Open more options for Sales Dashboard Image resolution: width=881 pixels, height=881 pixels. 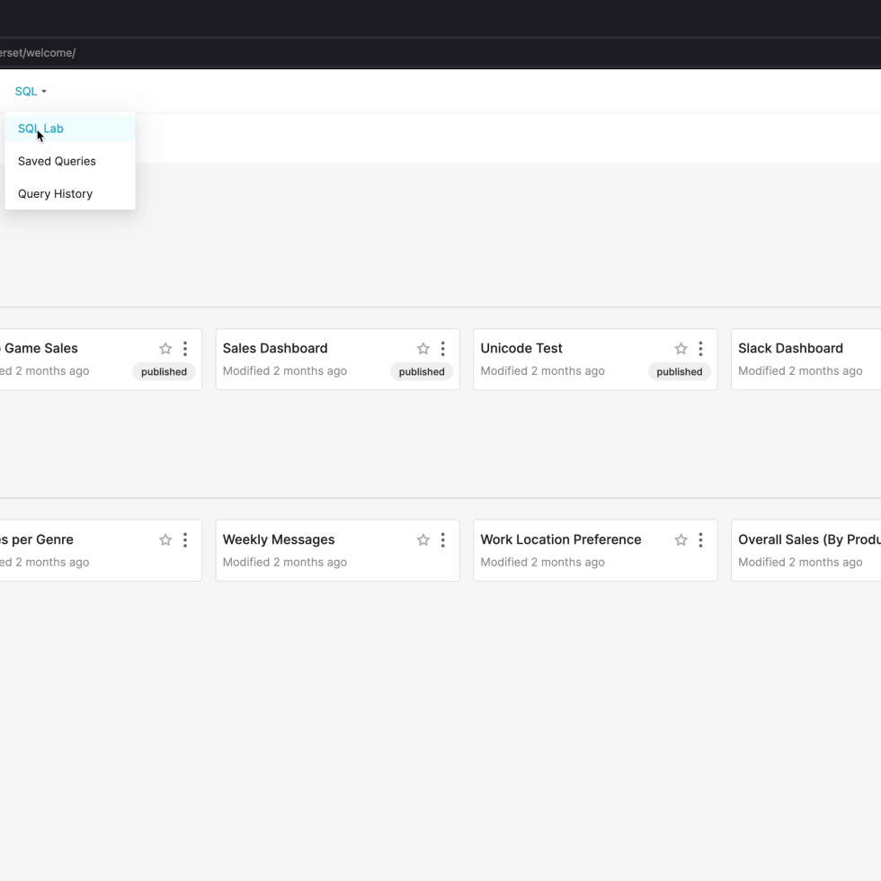[x=442, y=349]
